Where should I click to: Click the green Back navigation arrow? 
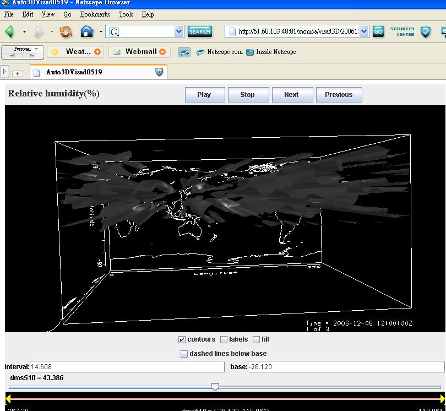point(9,31)
